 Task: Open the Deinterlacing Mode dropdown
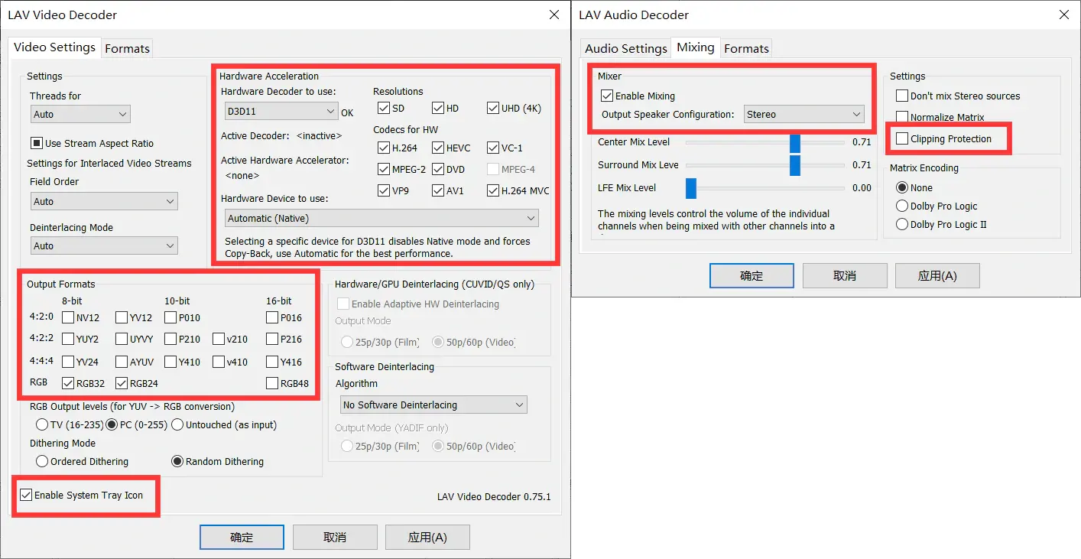104,245
